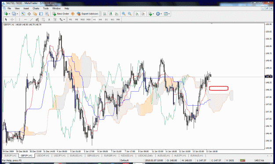Switch chart to bar chart
This screenshot has height=164, width=275.
105,14
